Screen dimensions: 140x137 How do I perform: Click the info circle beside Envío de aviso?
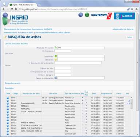coord(41,68)
